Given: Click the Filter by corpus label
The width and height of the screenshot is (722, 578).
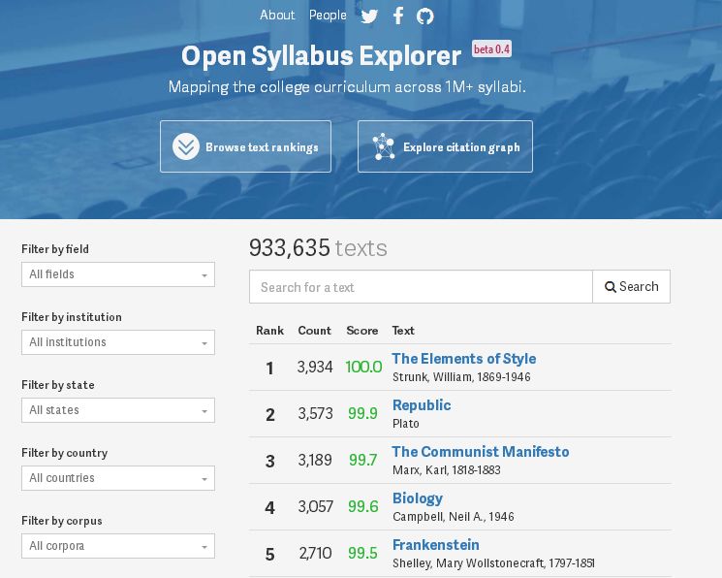Looking at the screenshot, I should tap(62, 521).
